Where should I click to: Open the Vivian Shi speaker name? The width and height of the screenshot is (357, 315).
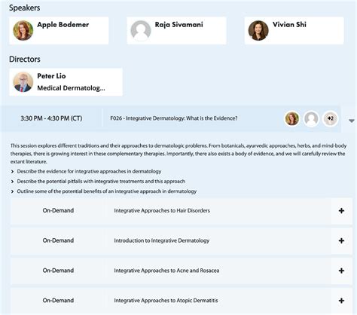pos(289,25)
